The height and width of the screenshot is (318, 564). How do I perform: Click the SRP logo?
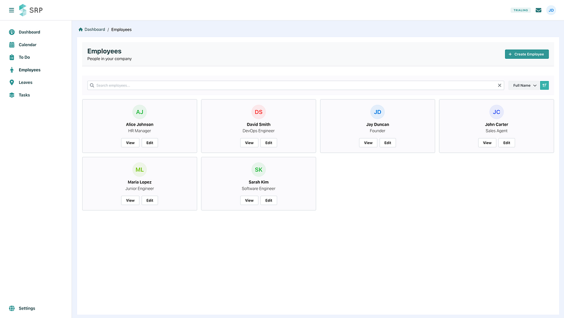(x=31, y=10)
